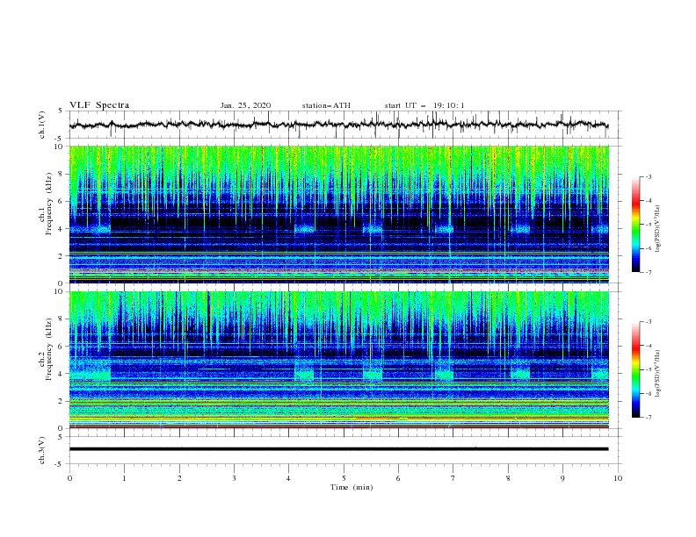This screenshot has height=537, width=696.
Task: Click the 'ch.3(V)' axis label
Action: click(42, 450)
